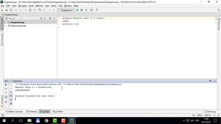221x124 pixels.
Task: Run Кодування with green toolbar play button
Action: (77, 10)
